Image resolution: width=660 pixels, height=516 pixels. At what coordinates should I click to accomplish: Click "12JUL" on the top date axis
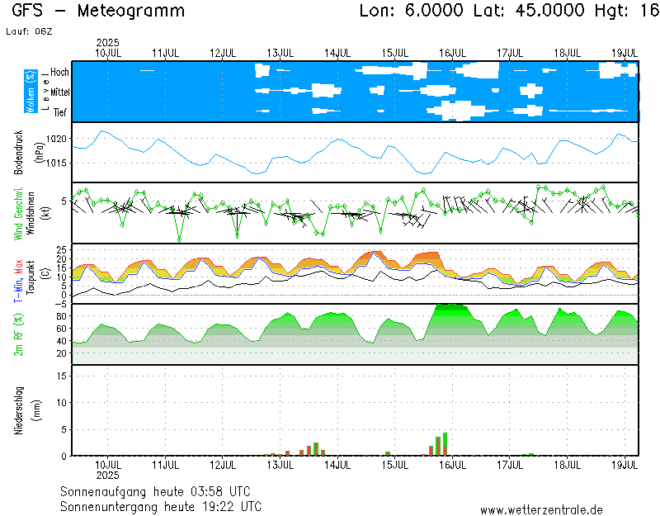pyautogui.click(x=223, y=53)
